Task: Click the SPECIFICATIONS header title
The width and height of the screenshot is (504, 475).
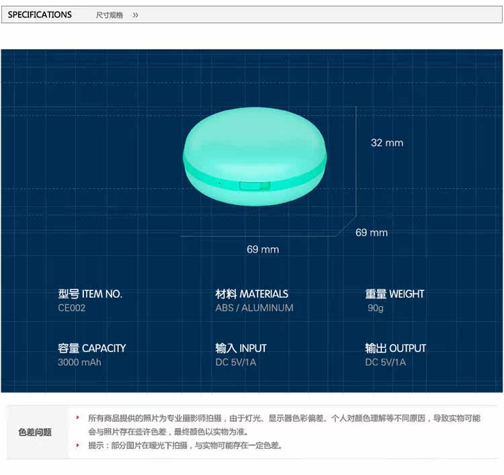Action: click(40, 15)
